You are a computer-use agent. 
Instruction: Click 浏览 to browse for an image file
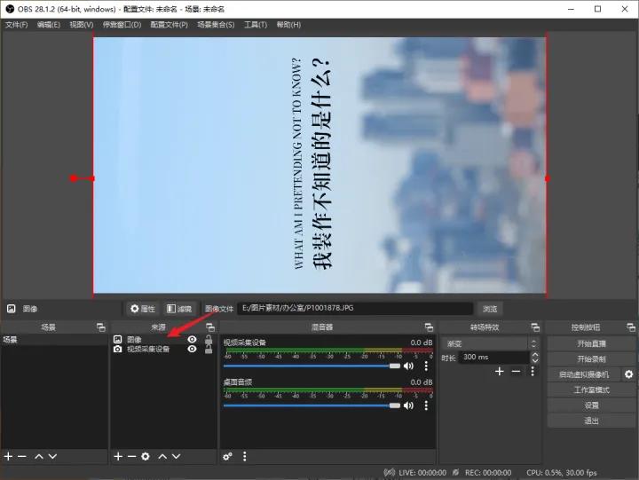tap(490, 309)
